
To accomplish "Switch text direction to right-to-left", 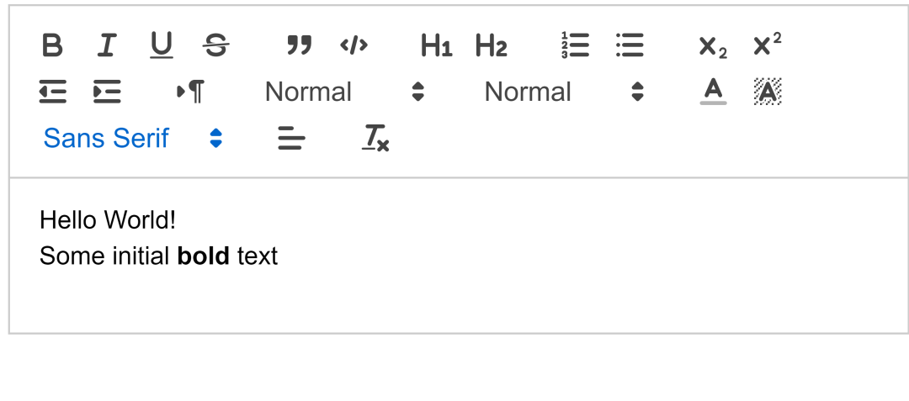I will (190, 92).
